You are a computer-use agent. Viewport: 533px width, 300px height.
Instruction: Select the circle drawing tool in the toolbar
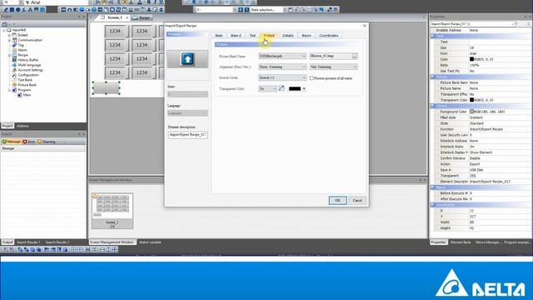17,10
